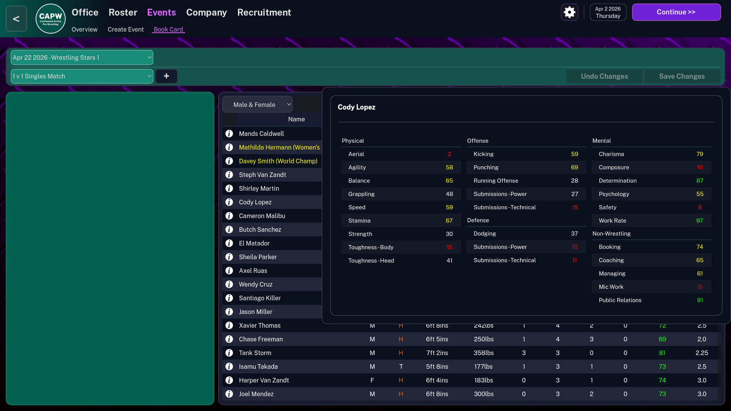
Task: Click the CAPW company logo
Action: 51,19
